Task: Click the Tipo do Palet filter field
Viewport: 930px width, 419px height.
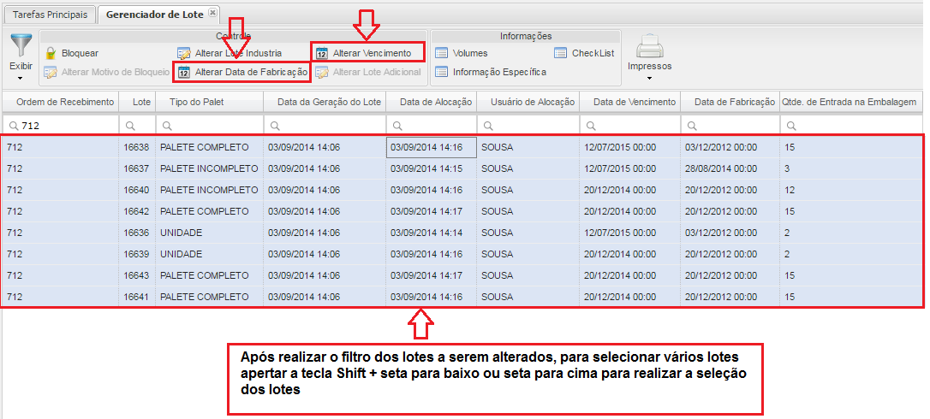Action: point(209,126)
